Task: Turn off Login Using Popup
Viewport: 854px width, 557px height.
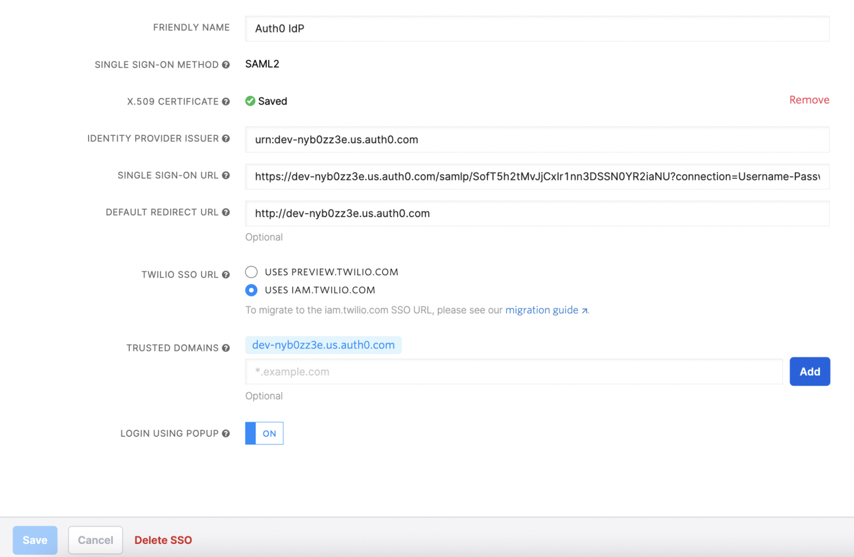Action: click(264, 433)
